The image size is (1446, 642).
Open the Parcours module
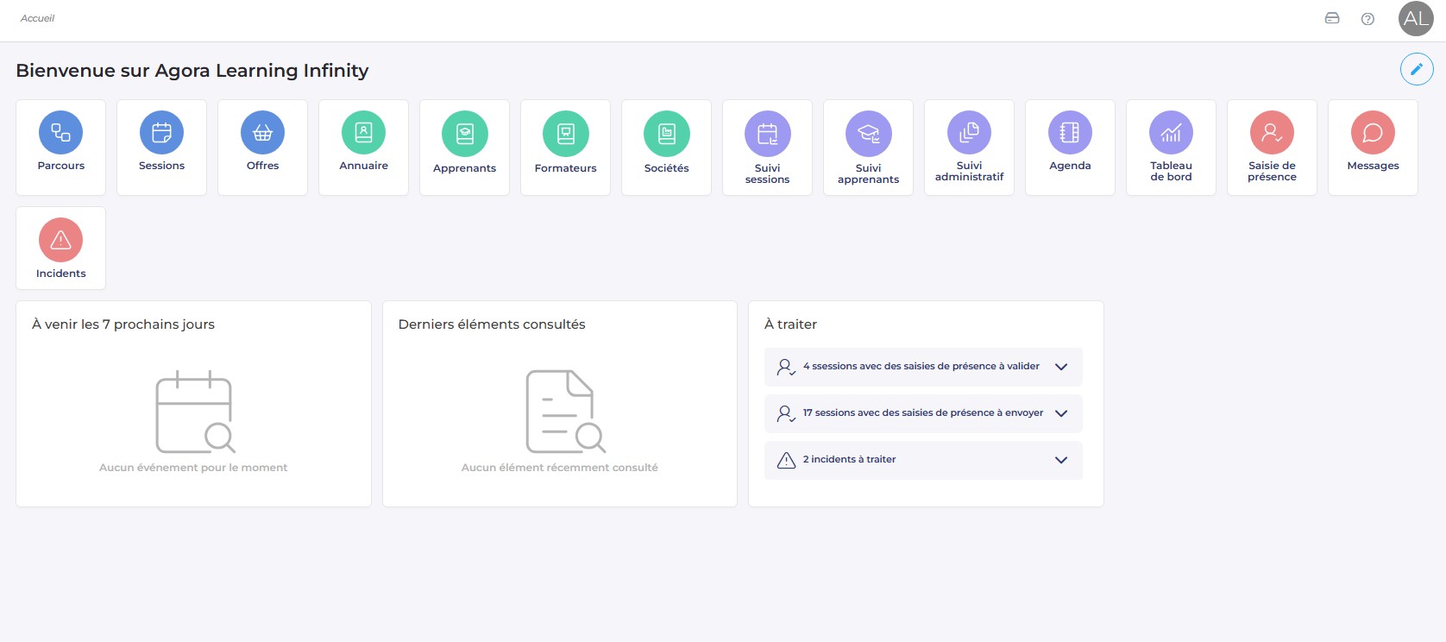[60, 147]
